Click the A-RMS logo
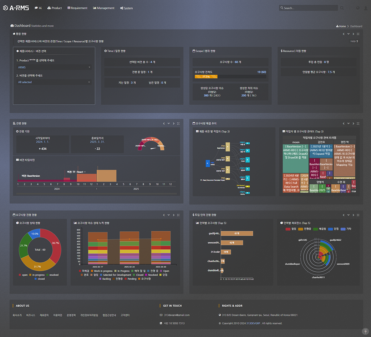The image size is (371, 337). point(16,7)
